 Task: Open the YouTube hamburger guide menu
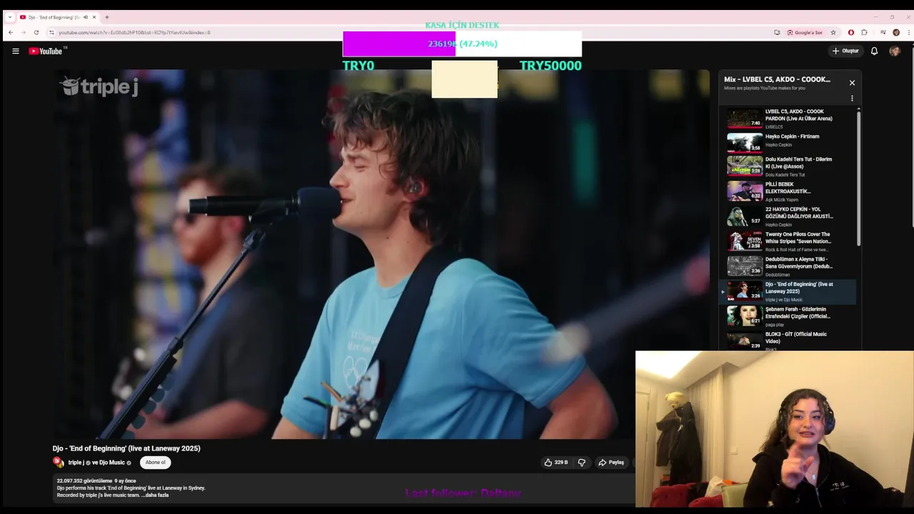click(15, 51)
